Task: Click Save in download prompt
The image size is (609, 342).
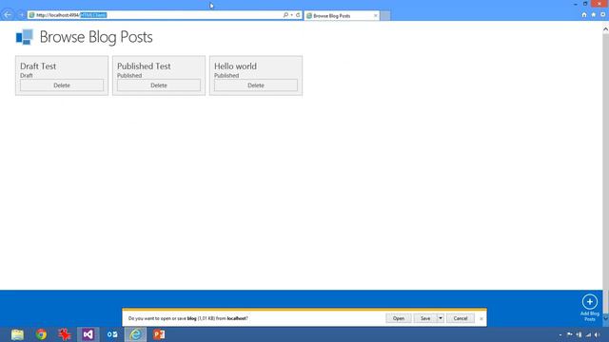Action: tap(425, 318)
